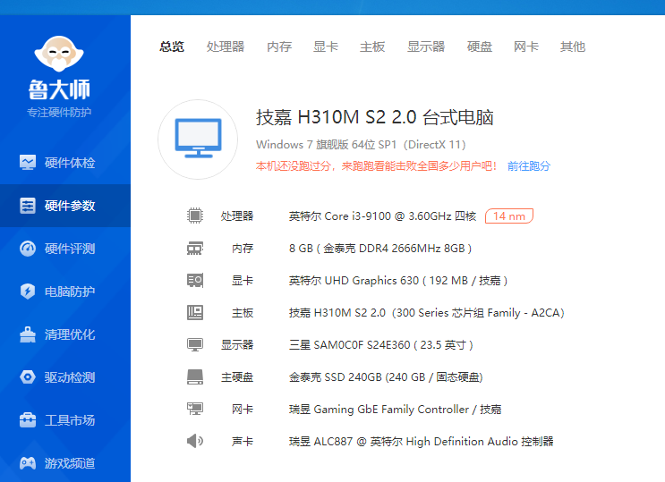Click the 主硬盘 row label
The height and width of the screenshot is (482, 665).
click(237, 377)
